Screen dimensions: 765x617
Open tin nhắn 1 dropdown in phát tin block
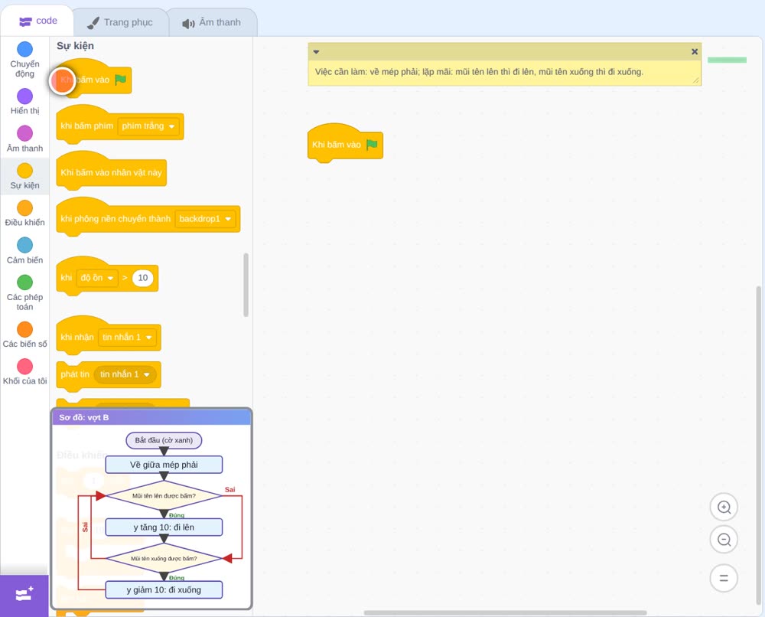pyautogui.click(x=125, y=374)
